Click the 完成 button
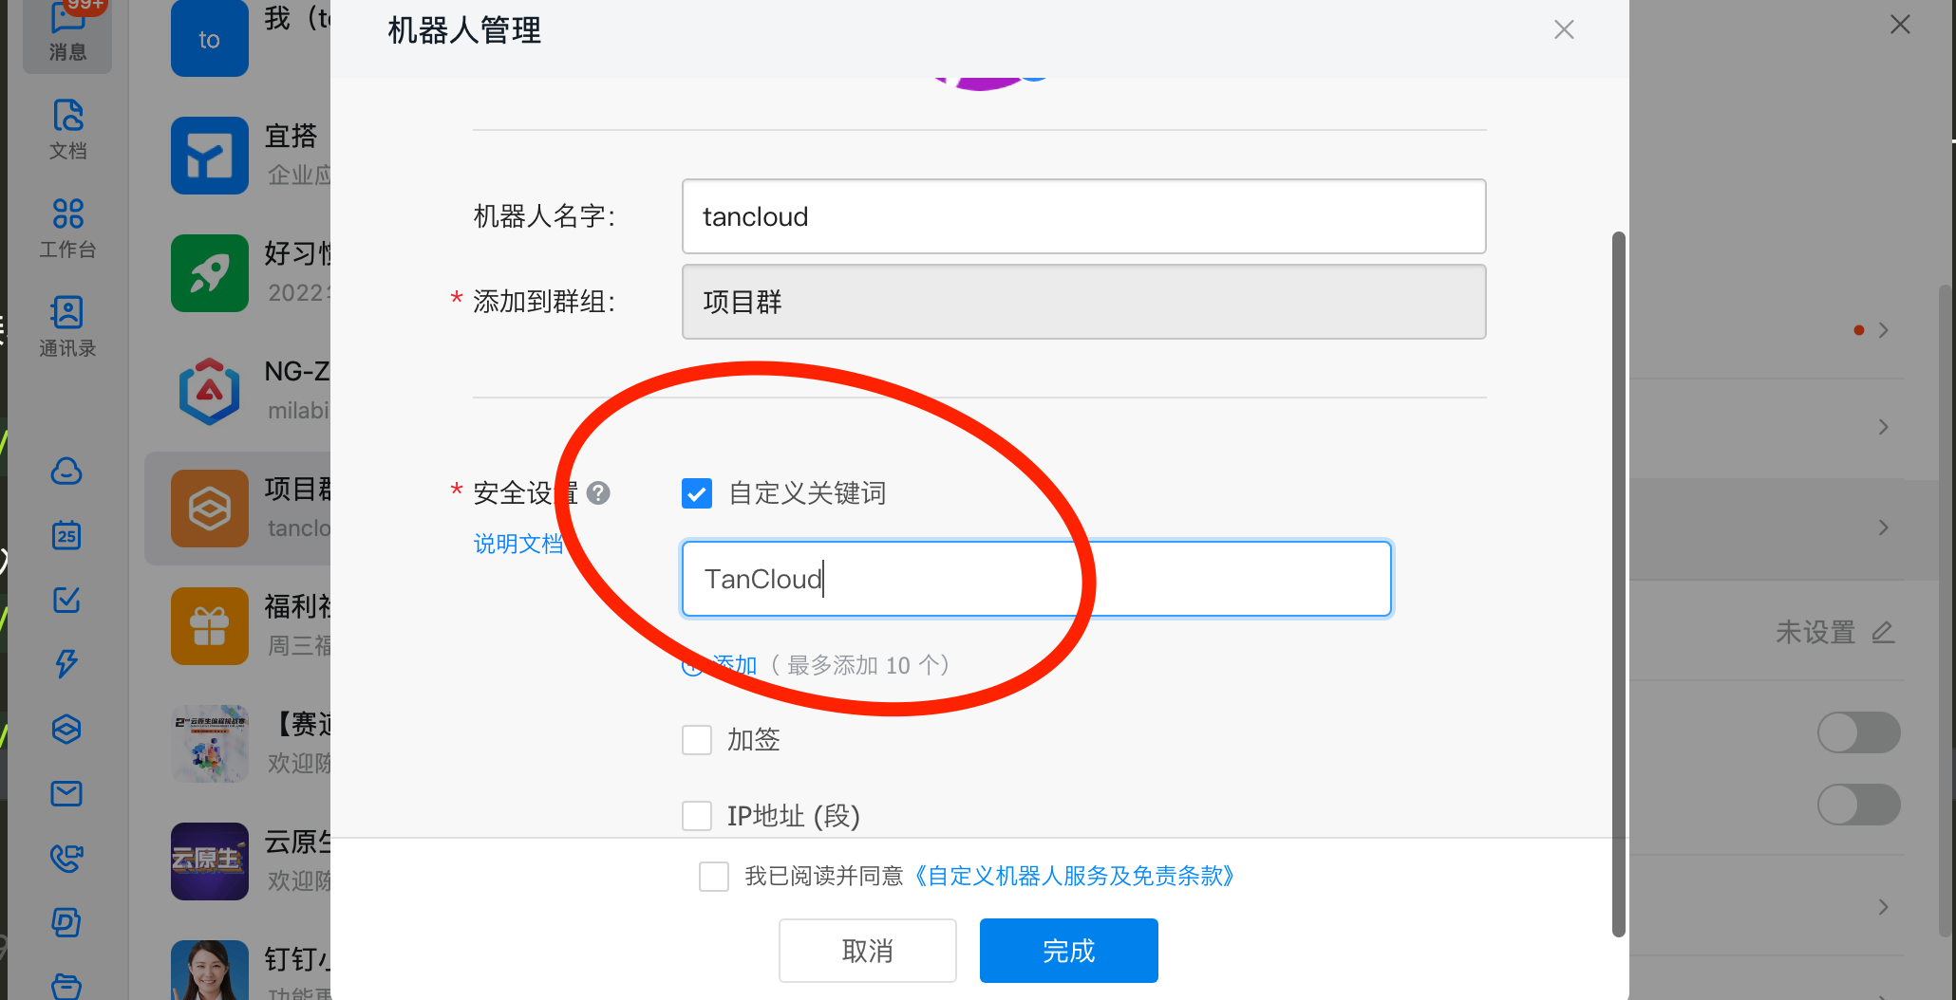Viewport: 1956px width, 1000px height. [1068, 951]
